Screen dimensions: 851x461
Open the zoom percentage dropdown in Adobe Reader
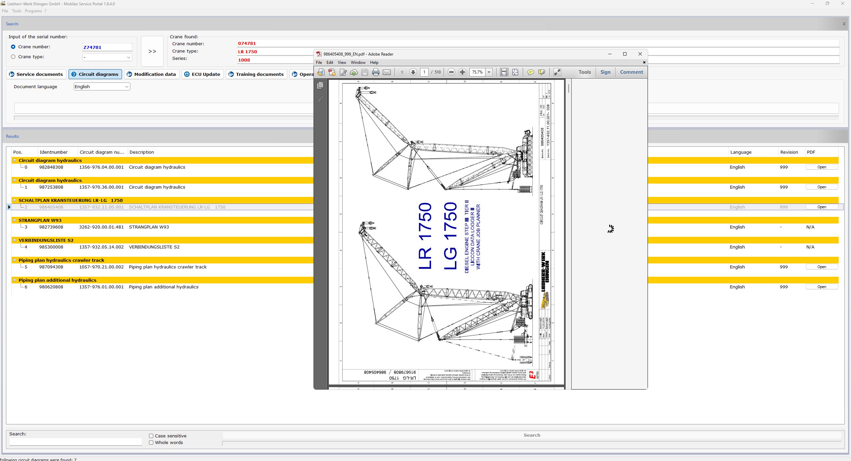(489, 72)
